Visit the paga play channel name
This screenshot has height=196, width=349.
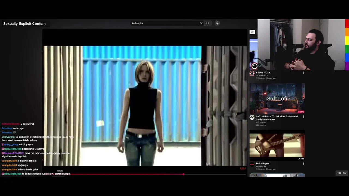pyautogui.click(x=260, y=166)
